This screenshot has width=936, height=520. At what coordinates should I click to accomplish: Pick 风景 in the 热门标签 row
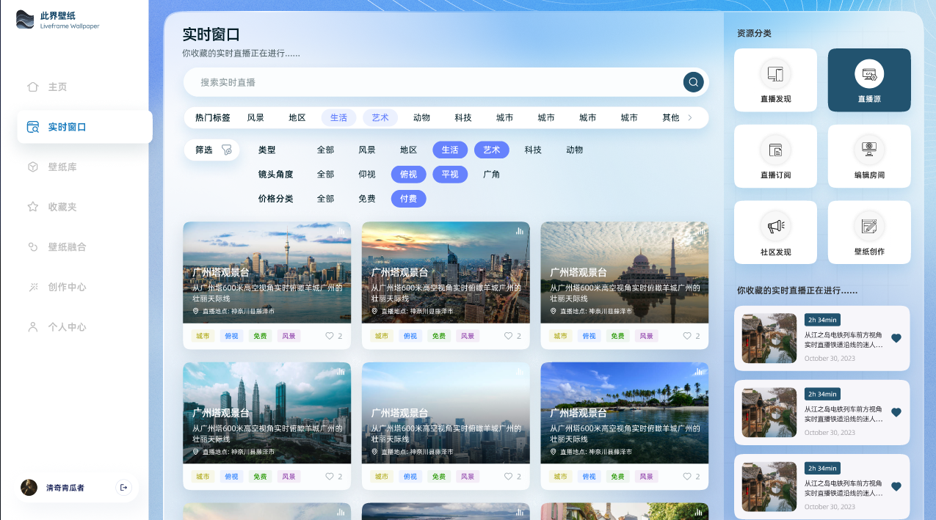[x=255, y=117]
